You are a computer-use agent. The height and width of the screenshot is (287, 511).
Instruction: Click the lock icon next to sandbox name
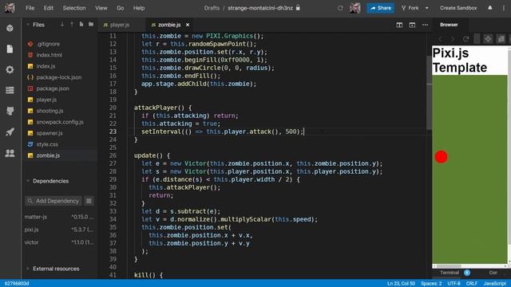pos(298,7)
